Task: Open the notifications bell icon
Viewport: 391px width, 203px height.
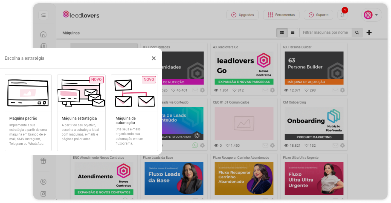Action: point(342,15)
